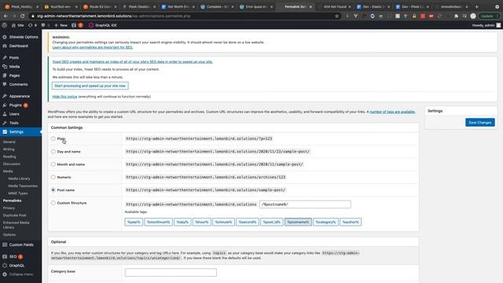Select the Day and name radio button
Screen dimensions: 503x283
[x=53, y=152]
